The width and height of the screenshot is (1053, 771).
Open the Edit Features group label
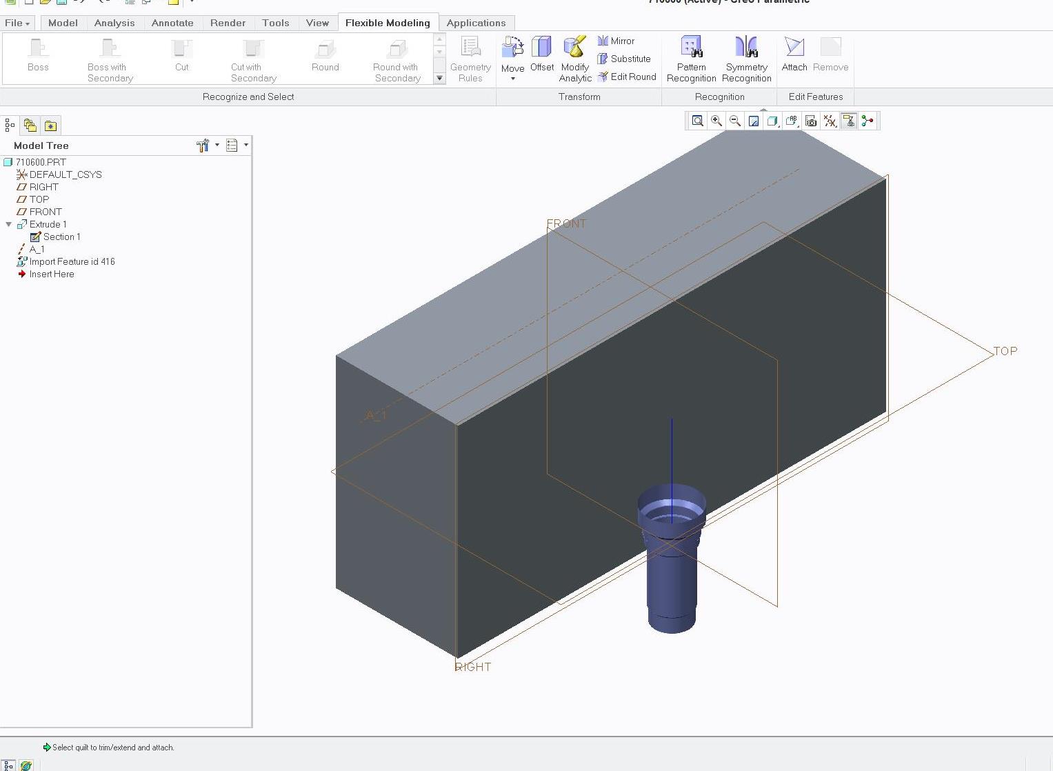pos(816,97)
